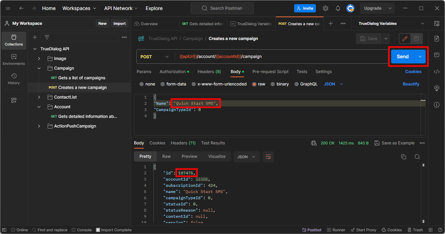Open tab options three-dot menu
Image resolution: width=445 pixels, height=234 pixels.
(x=343, y=23)
